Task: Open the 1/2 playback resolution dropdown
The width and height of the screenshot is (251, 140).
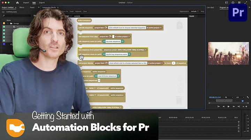Action: click(240, 97)
